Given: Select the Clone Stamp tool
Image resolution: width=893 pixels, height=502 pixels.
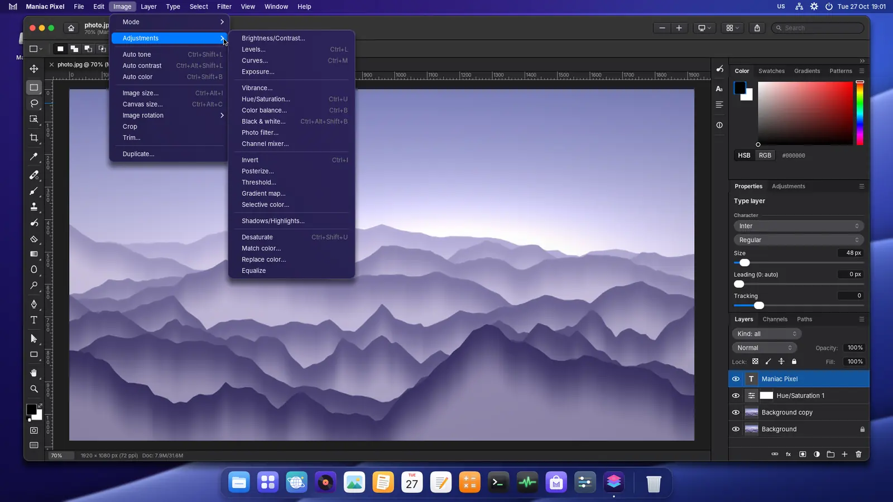Looking at the screenshot, I should (34, 207).
